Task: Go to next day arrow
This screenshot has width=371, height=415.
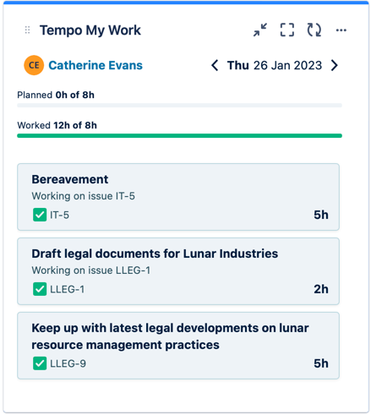Action: [335, 65]
